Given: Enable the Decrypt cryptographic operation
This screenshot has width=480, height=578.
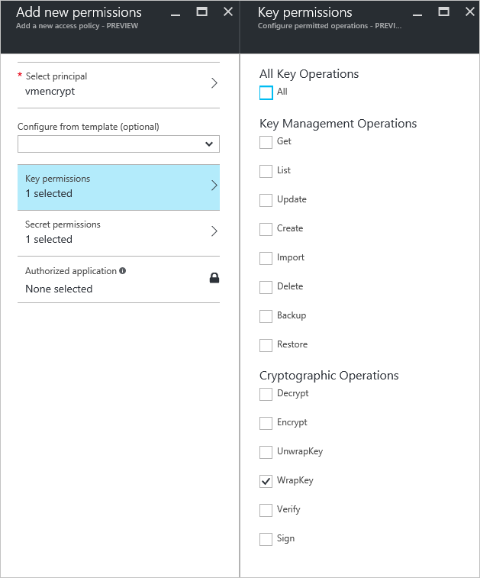Looking at the screenshot, I should coord(266,394).
